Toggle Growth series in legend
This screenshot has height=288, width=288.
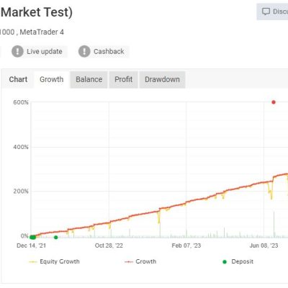(x=140, y=261)
